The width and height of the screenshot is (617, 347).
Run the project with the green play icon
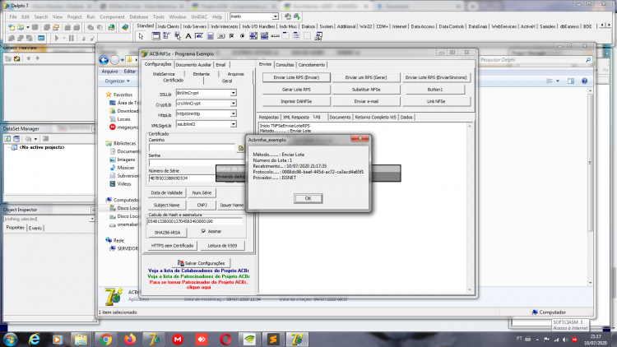point(57,38)
